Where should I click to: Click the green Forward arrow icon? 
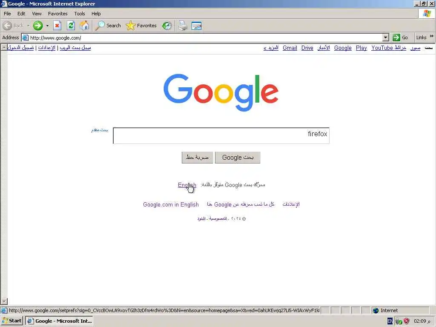click(x=38, y=26)
